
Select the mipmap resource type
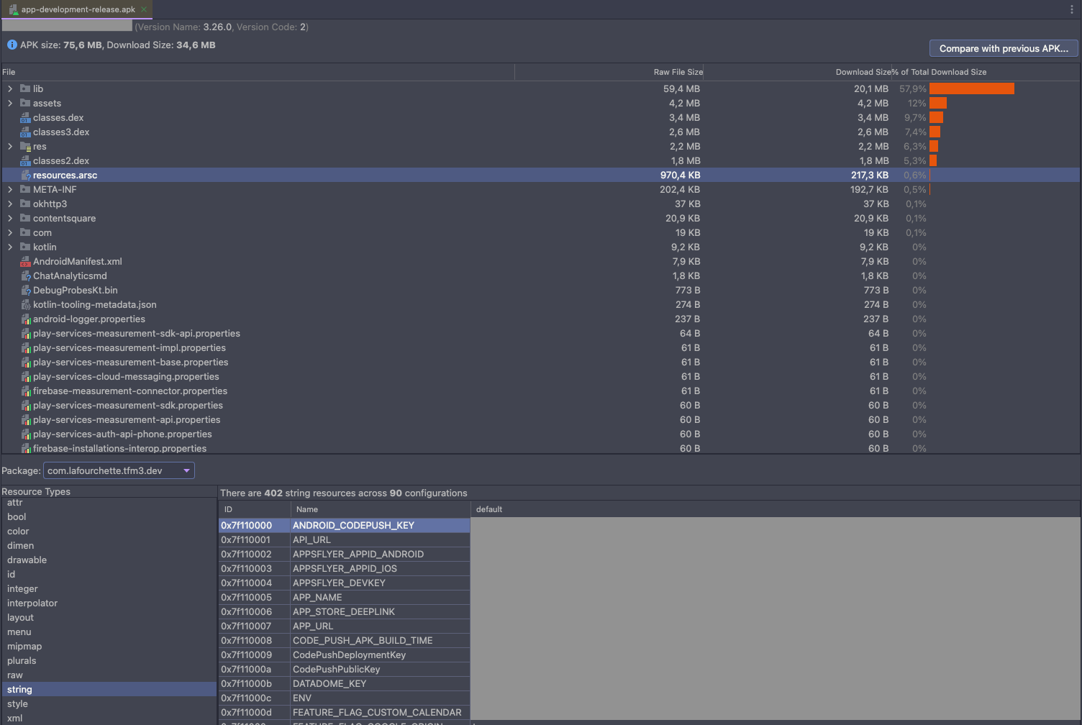point(109,647)
